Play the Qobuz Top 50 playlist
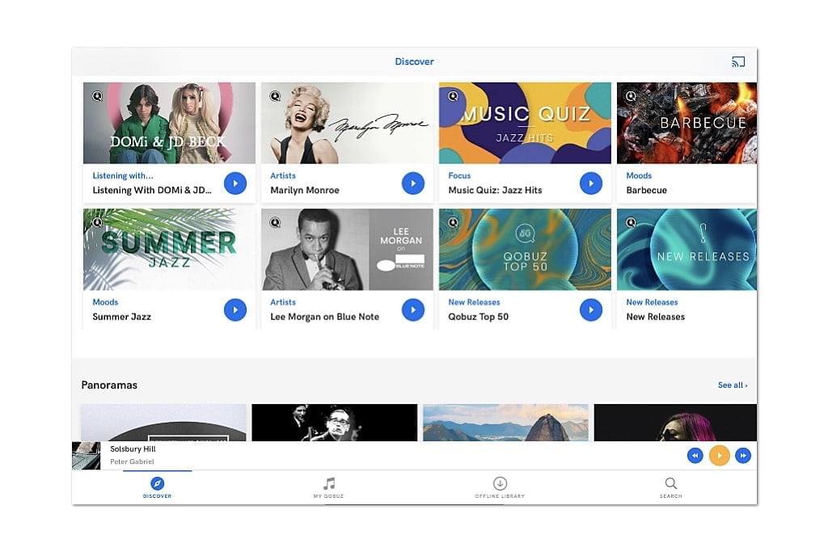 point(591,310)
